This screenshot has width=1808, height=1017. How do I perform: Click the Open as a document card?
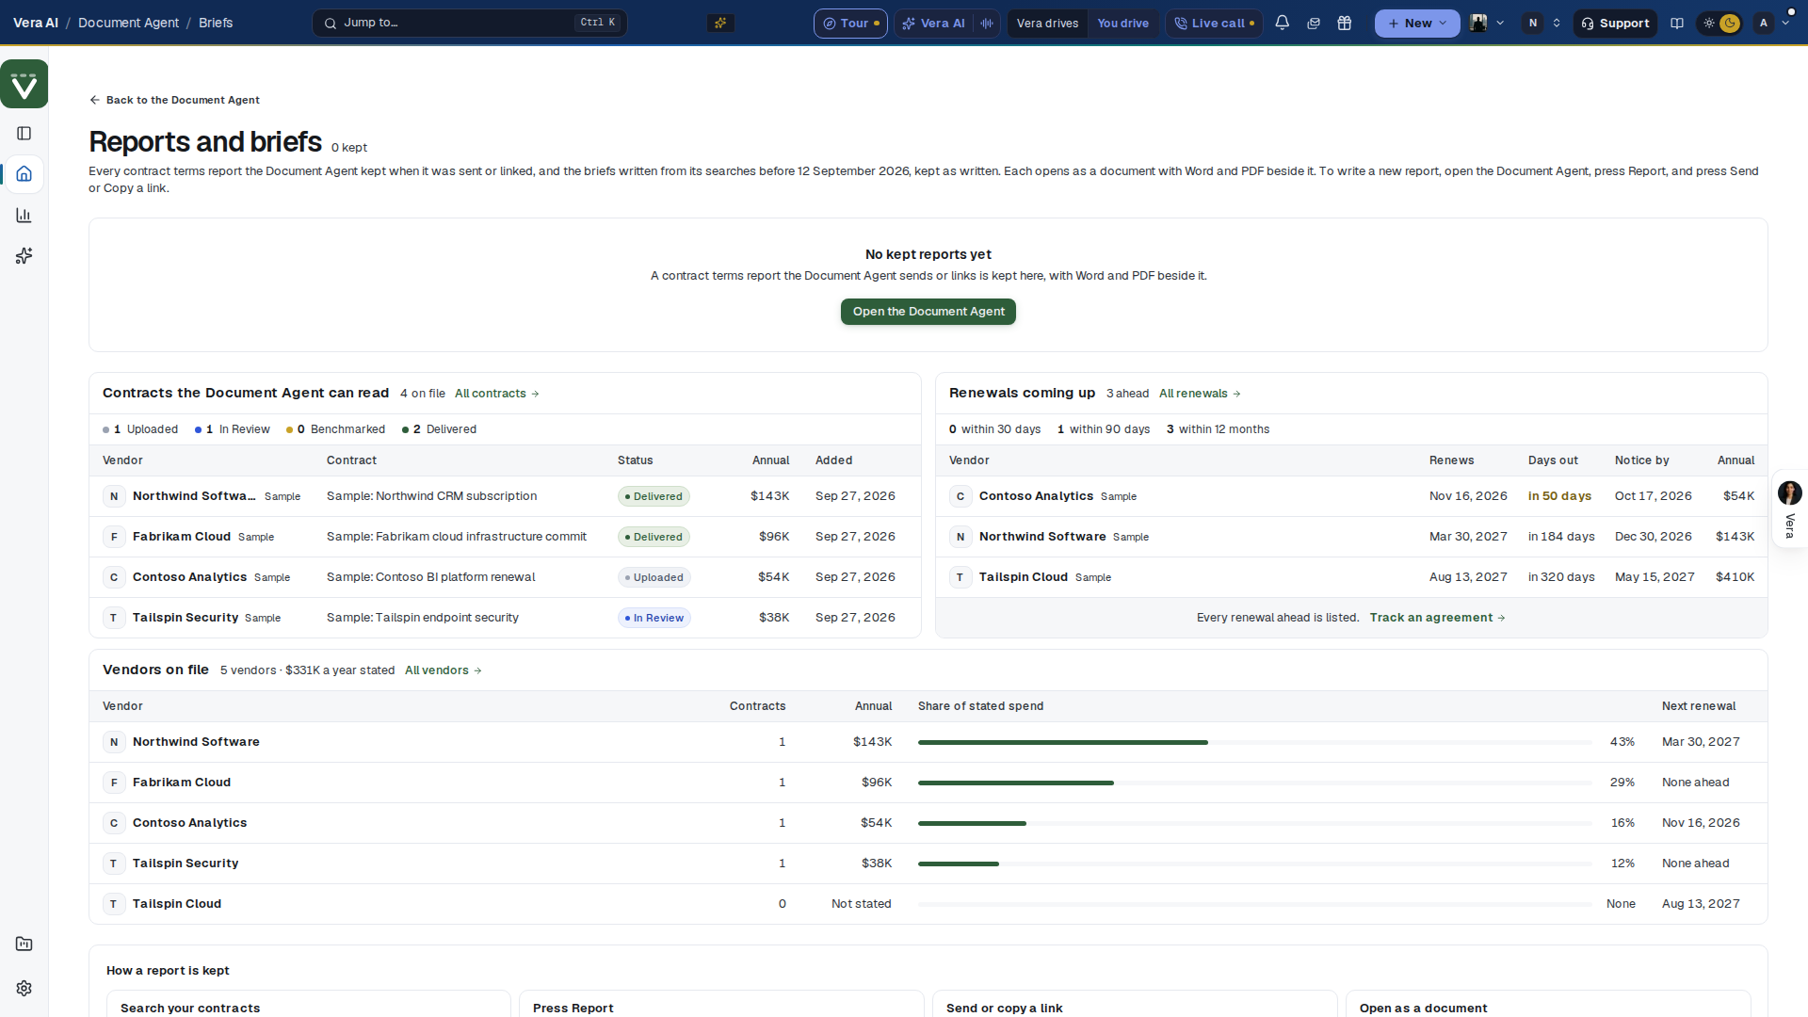tap(1548, 1004)
